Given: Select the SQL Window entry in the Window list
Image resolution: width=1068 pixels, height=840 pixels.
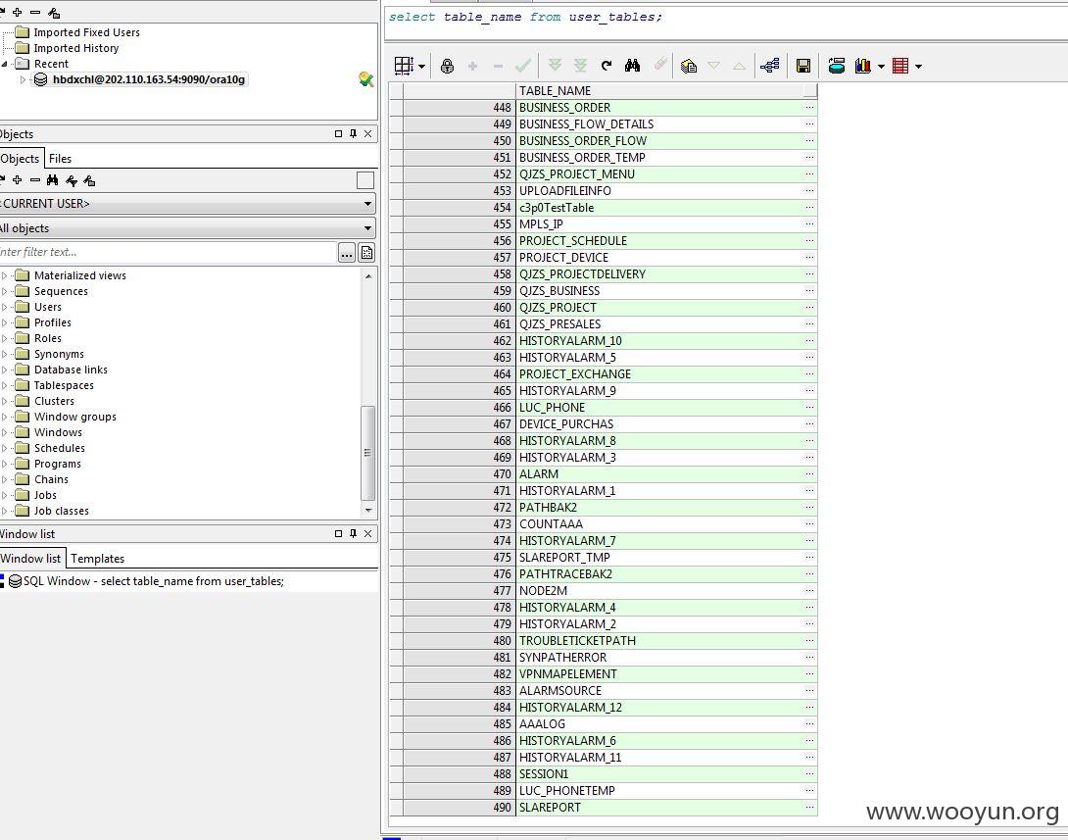Looking at the screenshot, I should 153,581.
